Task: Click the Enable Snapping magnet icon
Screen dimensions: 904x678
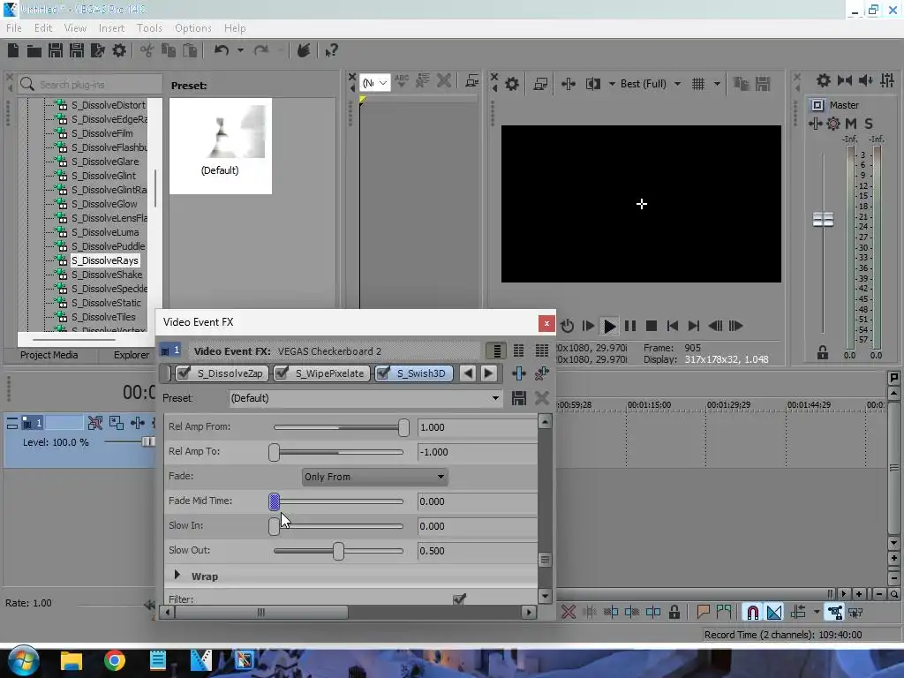Action: point(752,613)
